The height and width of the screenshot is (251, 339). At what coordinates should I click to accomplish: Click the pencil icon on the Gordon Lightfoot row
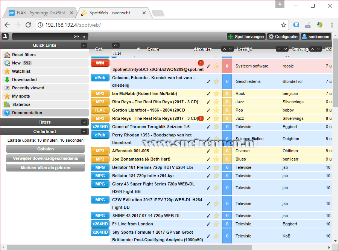pyautogui.click(x=208, y=110)
